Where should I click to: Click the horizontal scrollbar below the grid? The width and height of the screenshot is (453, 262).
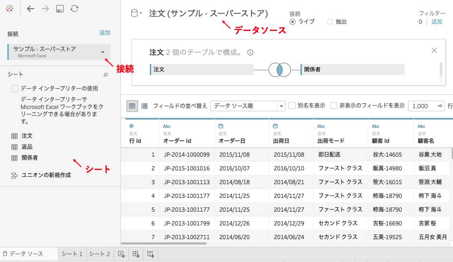click(x=164, y=243)
